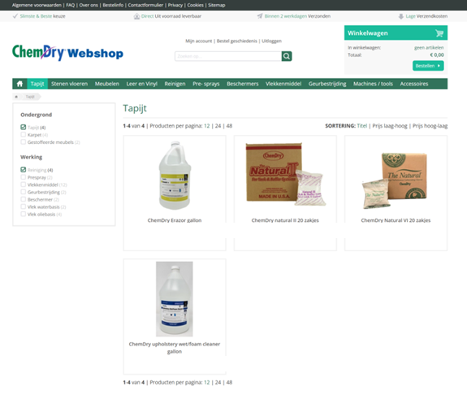Image resolution: width=467 pixels, height=395 pixels.
Task: Click the Bestellen button
Action: [428, 66]
